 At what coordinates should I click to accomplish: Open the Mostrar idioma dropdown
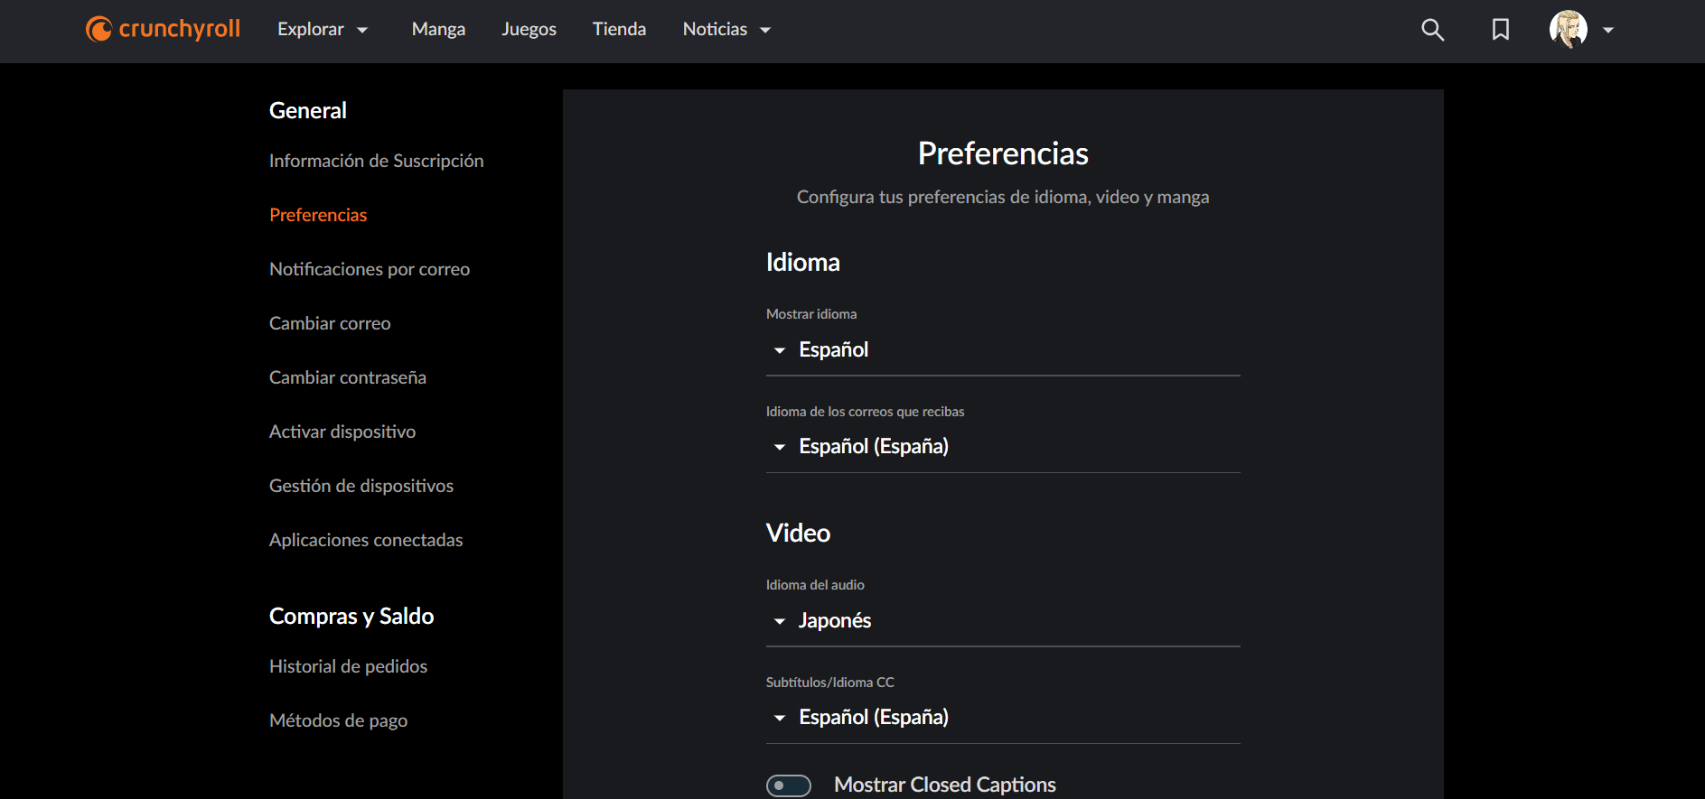(x=1002, y=350)
